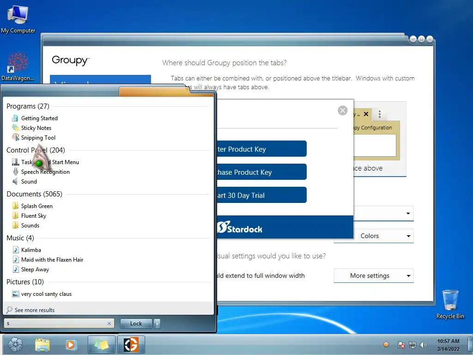Viewport: 473px width, 355px height.
Task: Launch Windows Media Player from the taskbar
Action: 71,344
